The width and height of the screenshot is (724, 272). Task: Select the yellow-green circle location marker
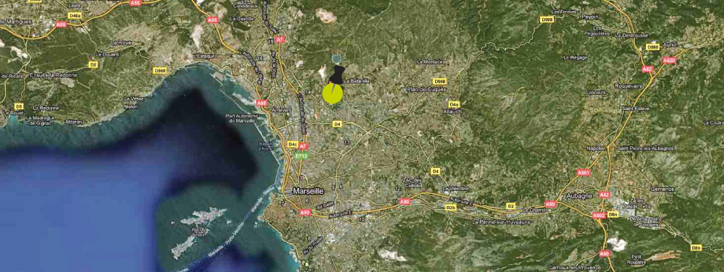332,93
